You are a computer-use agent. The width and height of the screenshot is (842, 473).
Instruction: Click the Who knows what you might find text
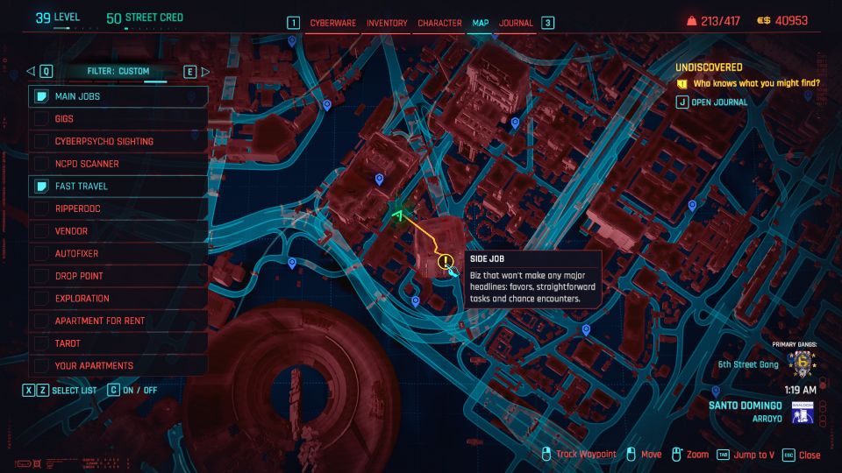click(757, 83)
